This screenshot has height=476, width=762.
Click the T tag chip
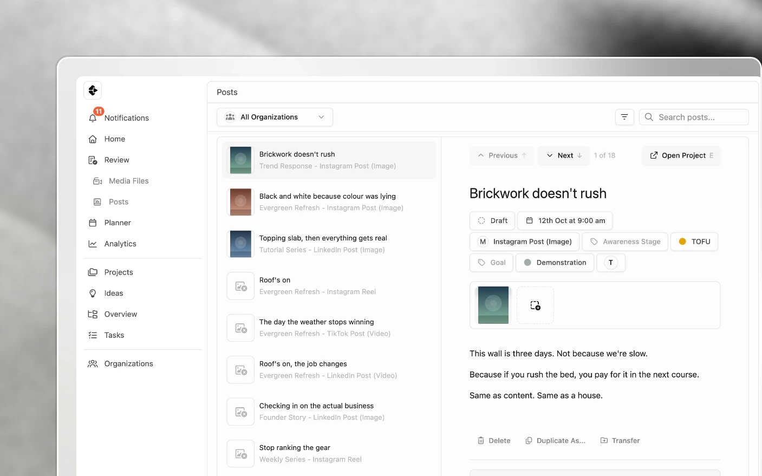(611, 263)
